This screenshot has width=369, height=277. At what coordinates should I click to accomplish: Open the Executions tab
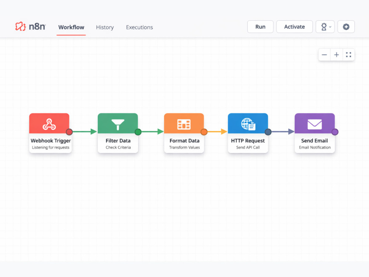click(139, 27)
